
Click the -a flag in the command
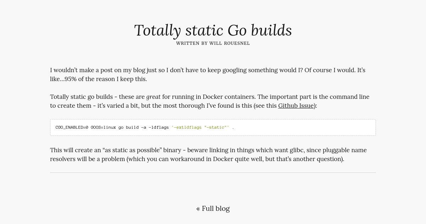pyautogui.click(x=143, y=127)
